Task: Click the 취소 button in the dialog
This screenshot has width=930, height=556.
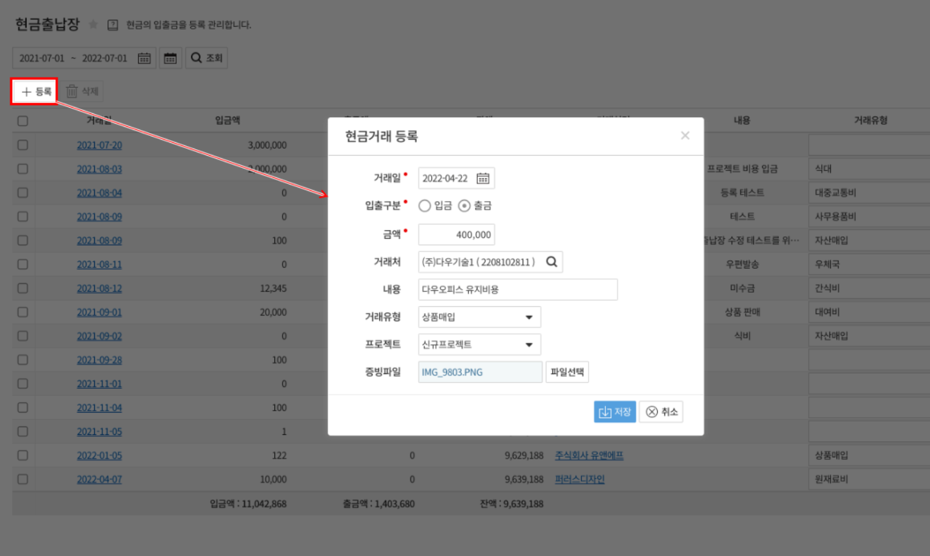Action: (661, 412)
